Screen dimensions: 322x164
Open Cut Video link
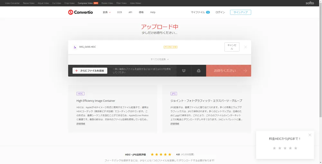pyautogui.click(x=57, y=3)
